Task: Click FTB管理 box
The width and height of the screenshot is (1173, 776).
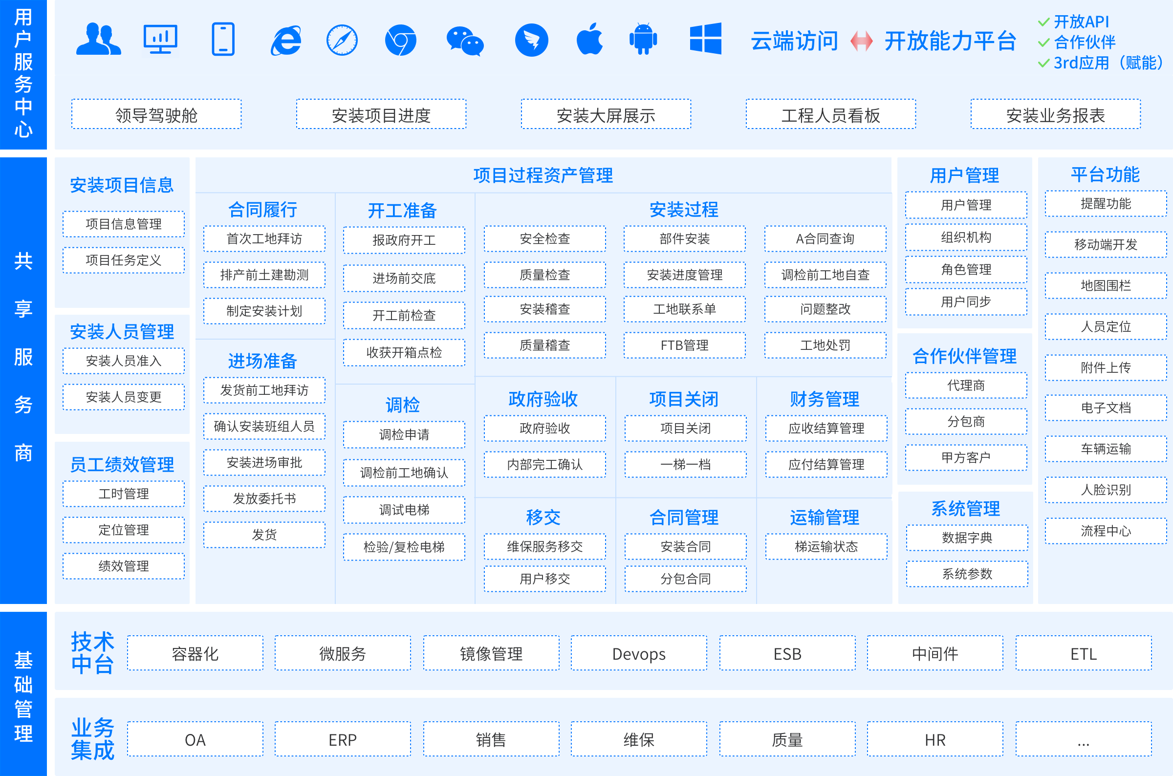Action: [685, 345]
